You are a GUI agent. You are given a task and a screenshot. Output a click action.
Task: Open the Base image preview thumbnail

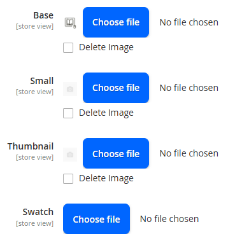(x=70, y=22)
